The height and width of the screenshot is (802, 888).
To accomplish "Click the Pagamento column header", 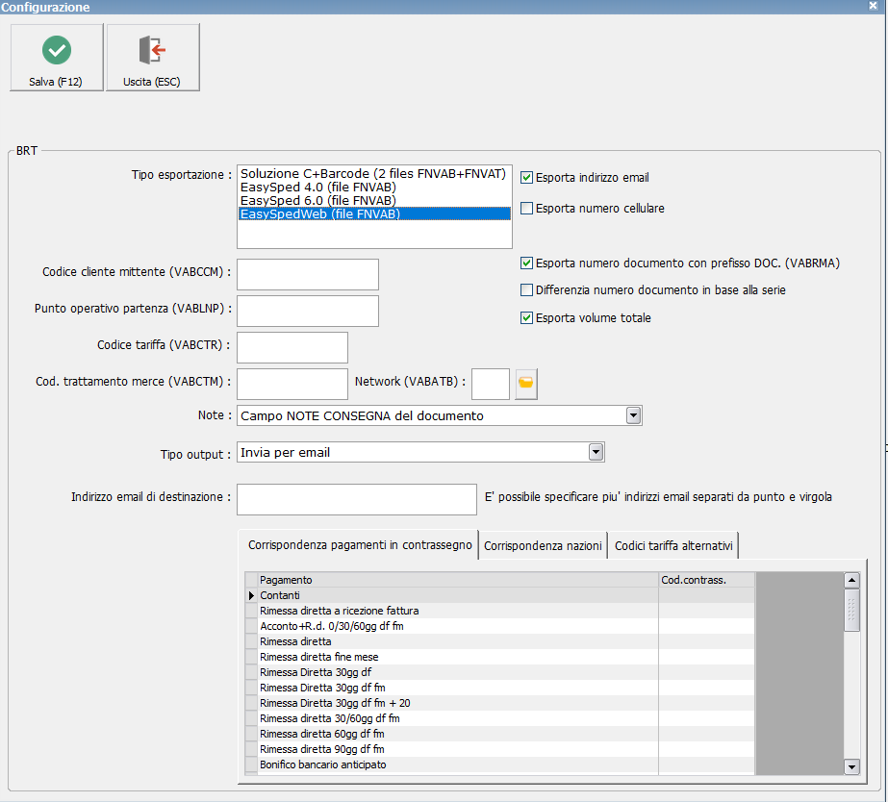I will point(458,580).
